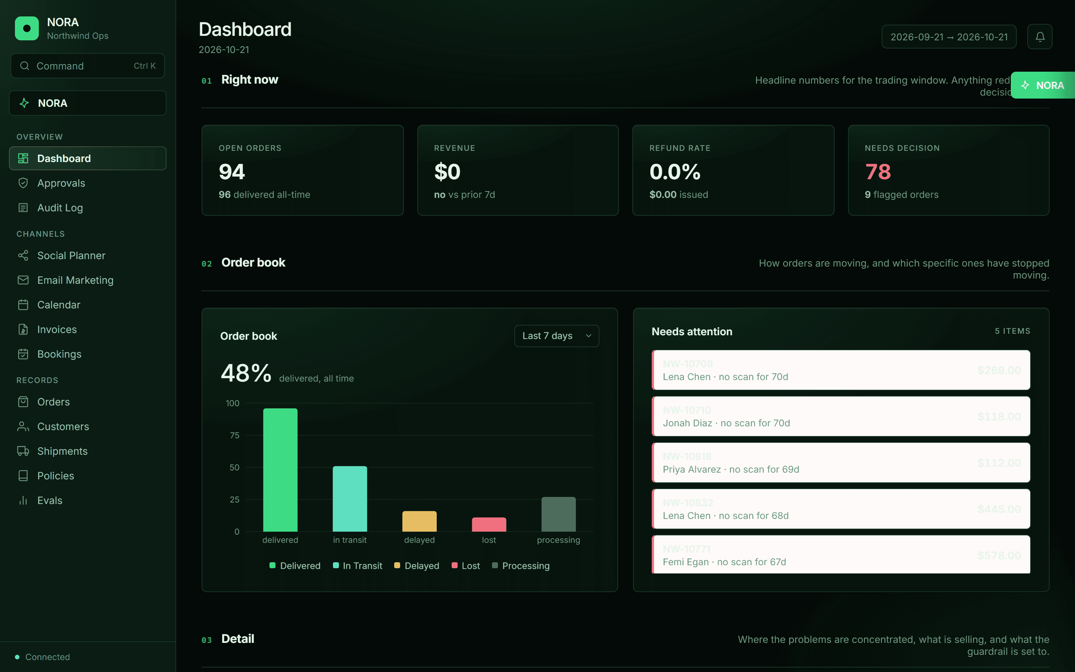Click the Connected status at sidebar bottom
1075x672 pixels.
[43, 657]
